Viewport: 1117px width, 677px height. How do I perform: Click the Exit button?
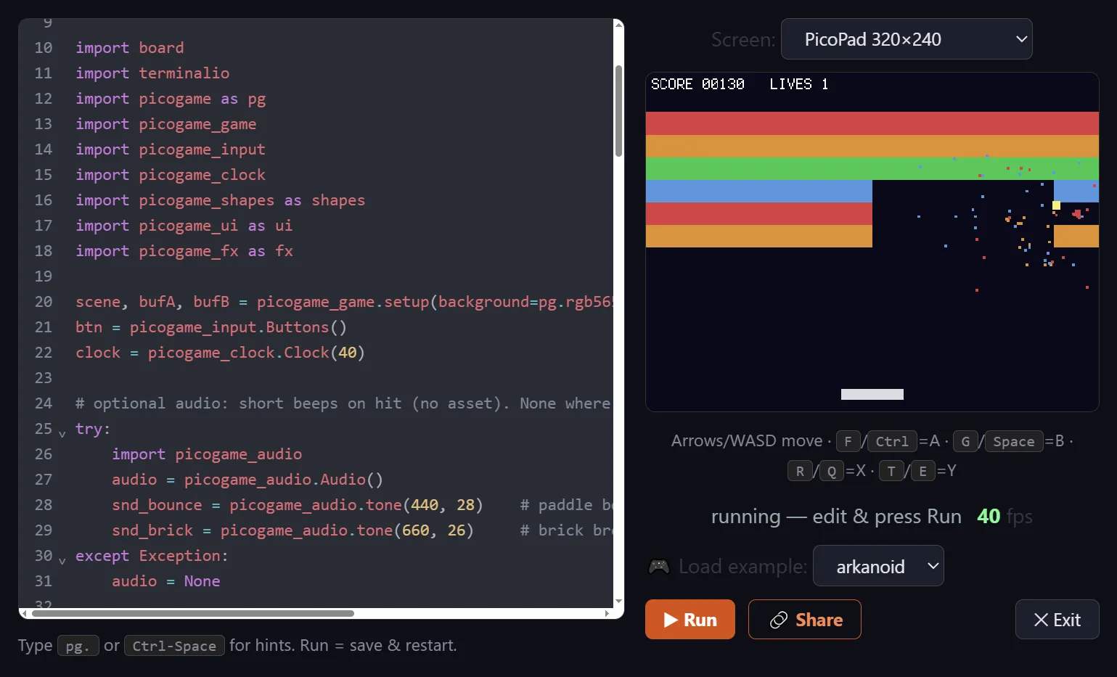(x=1057, y=619)
